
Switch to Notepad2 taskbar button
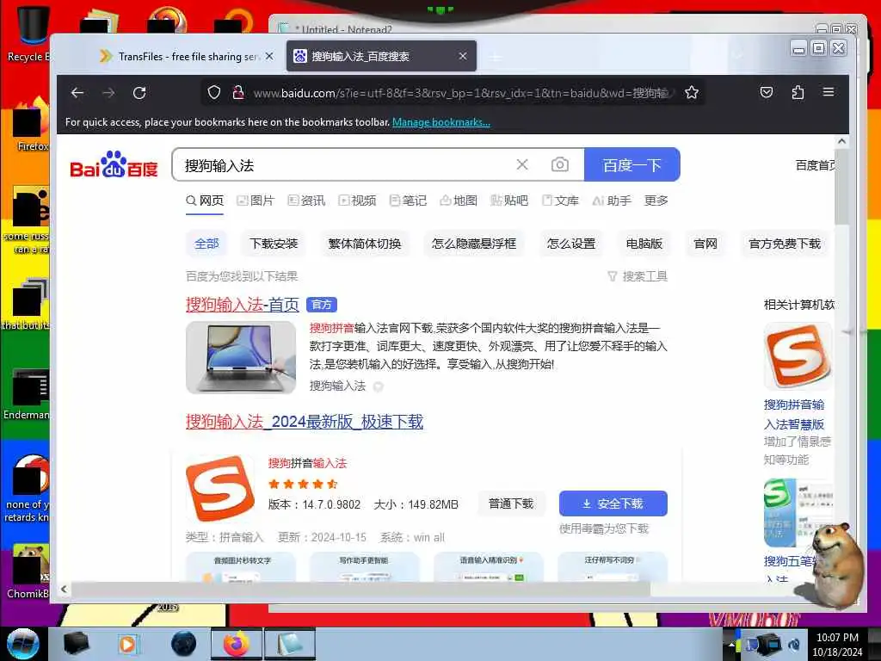click(289, 644)
